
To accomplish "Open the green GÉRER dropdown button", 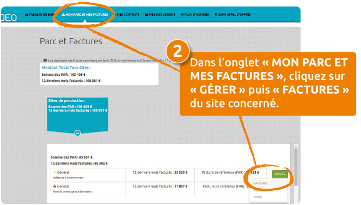I will click(280, 174).
